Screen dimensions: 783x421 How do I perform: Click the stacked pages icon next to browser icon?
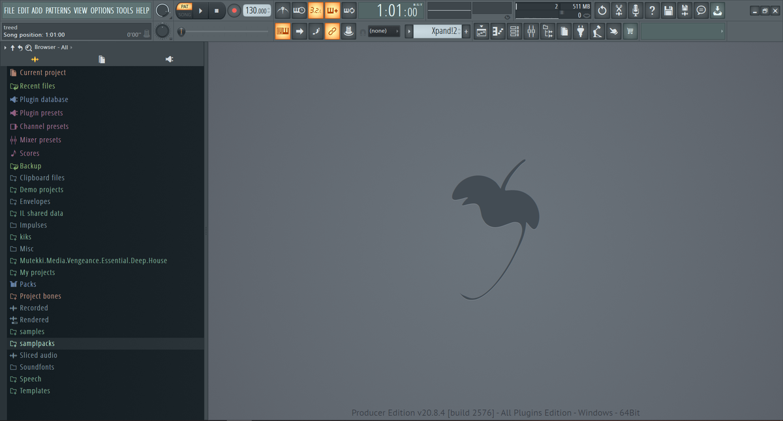pos(564,31)
